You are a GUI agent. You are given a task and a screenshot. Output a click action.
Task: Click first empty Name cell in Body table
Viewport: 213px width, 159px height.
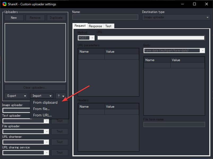[x=157, y=65]
